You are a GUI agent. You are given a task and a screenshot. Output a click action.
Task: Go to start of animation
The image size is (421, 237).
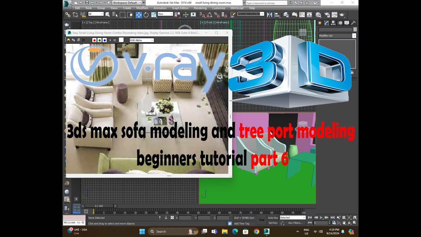tap(310, 218)
